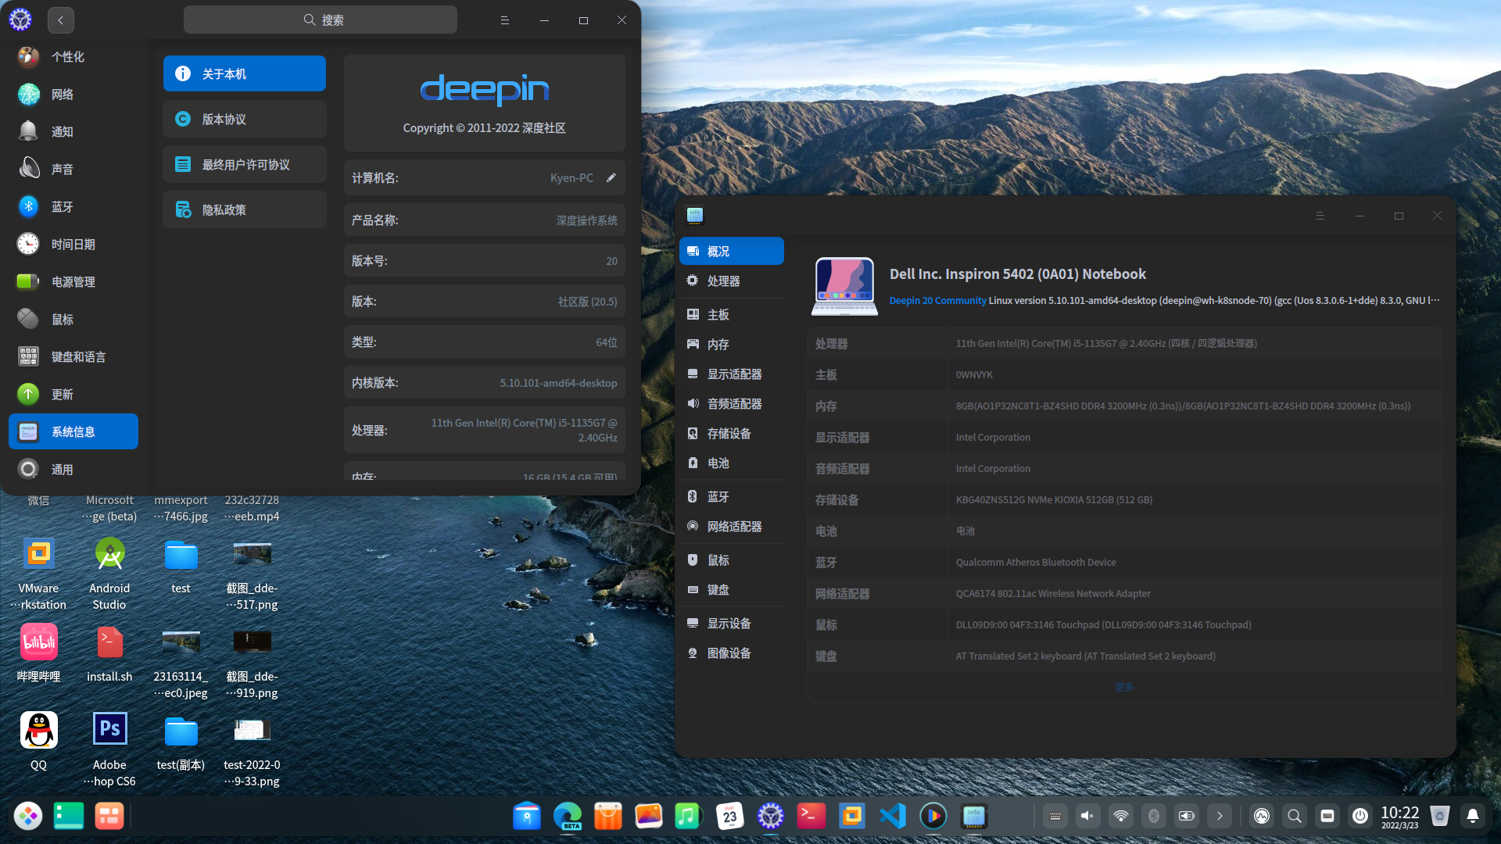Open 电源管理 settings in Control Center
This screenshot has width=1501, height=844.
tap(73, 281)
